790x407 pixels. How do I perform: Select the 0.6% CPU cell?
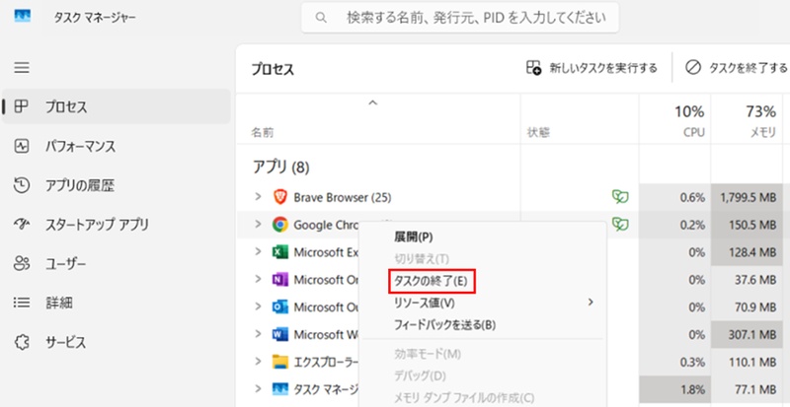675,197
